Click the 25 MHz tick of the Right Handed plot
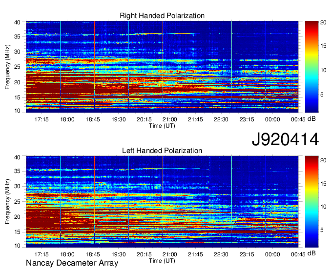332x269 pixels. pos(17,67)
